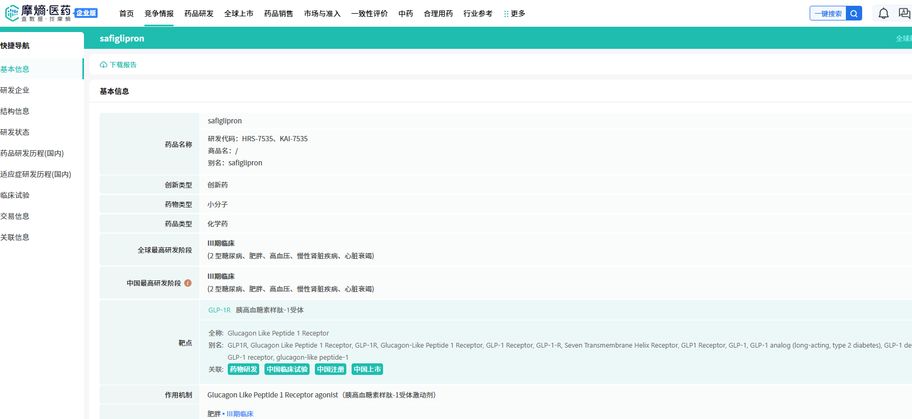Click 下载报告 link
Viewport: 912px width, 419px height.
[x=123, y=65]
